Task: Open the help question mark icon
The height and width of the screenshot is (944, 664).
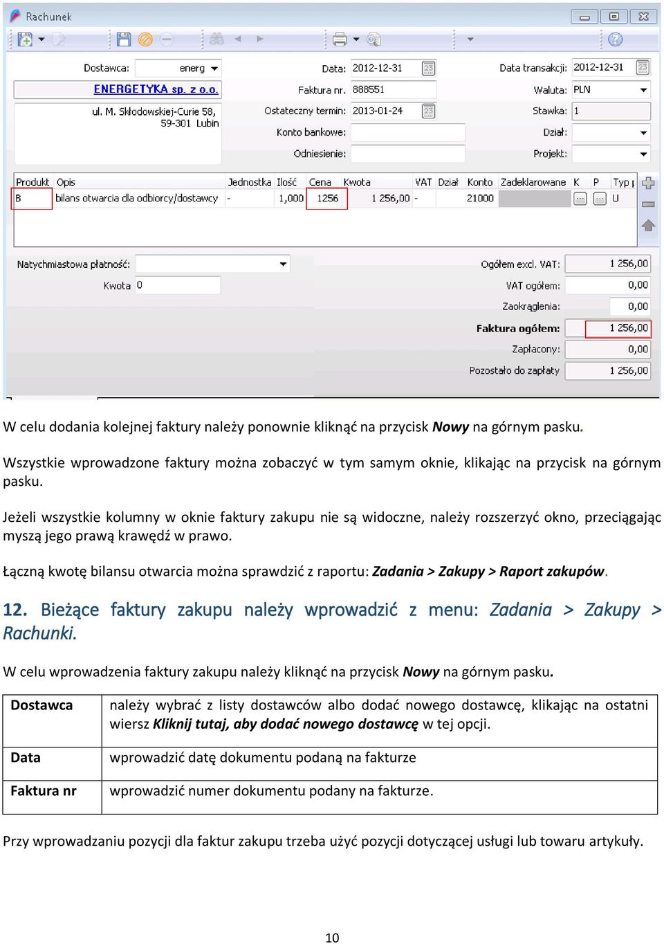Action: [x=615, y=39]
